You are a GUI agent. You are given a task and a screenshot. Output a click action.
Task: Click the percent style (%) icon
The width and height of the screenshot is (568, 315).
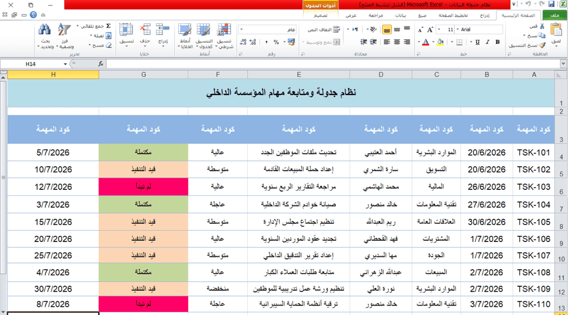pyautogui.click(x=276, y=42)
